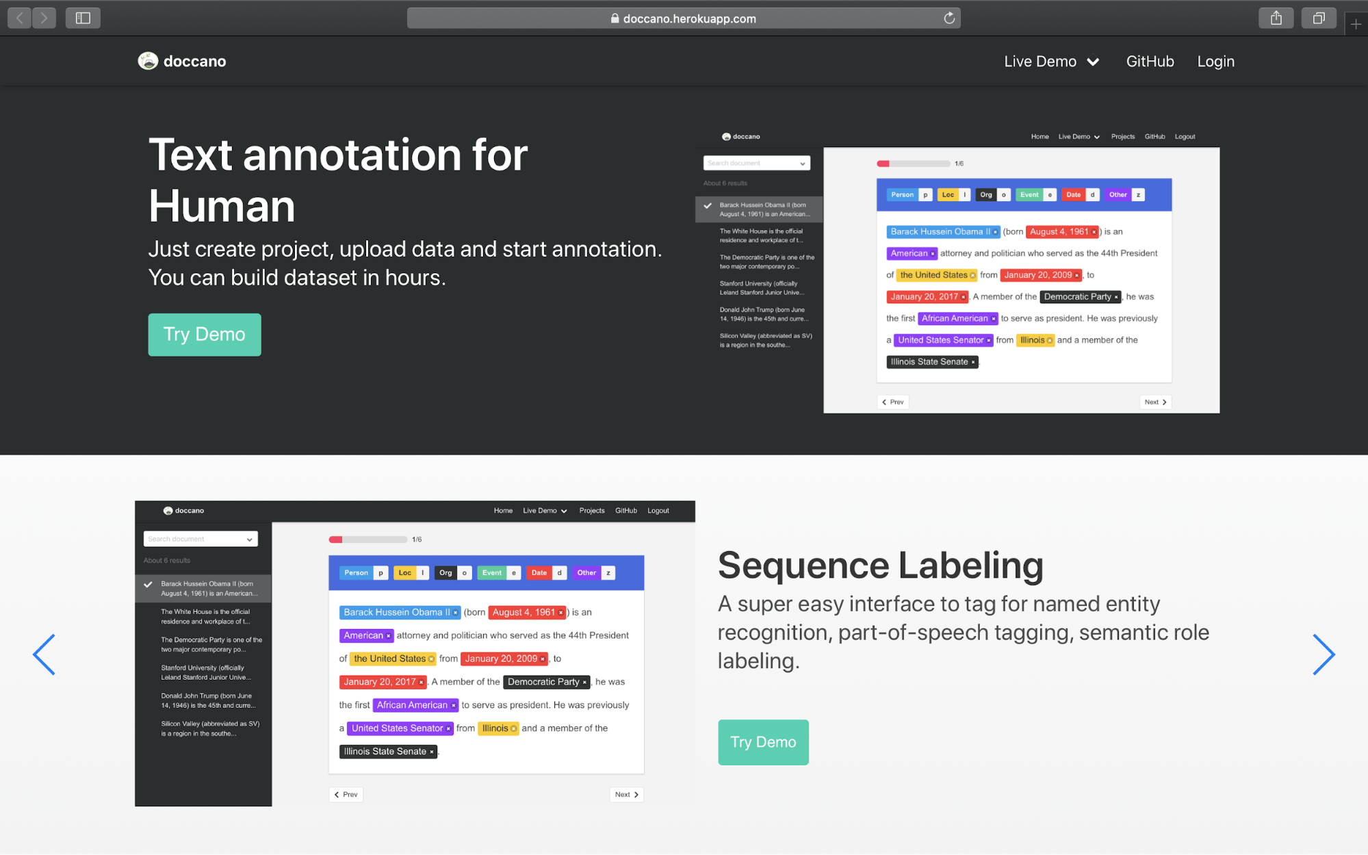Click the doccano.herokuapp.com address bar

683,18
